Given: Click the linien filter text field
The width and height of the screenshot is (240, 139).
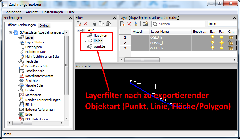Looking at the screenshot, I should click(x=223, y=24).
